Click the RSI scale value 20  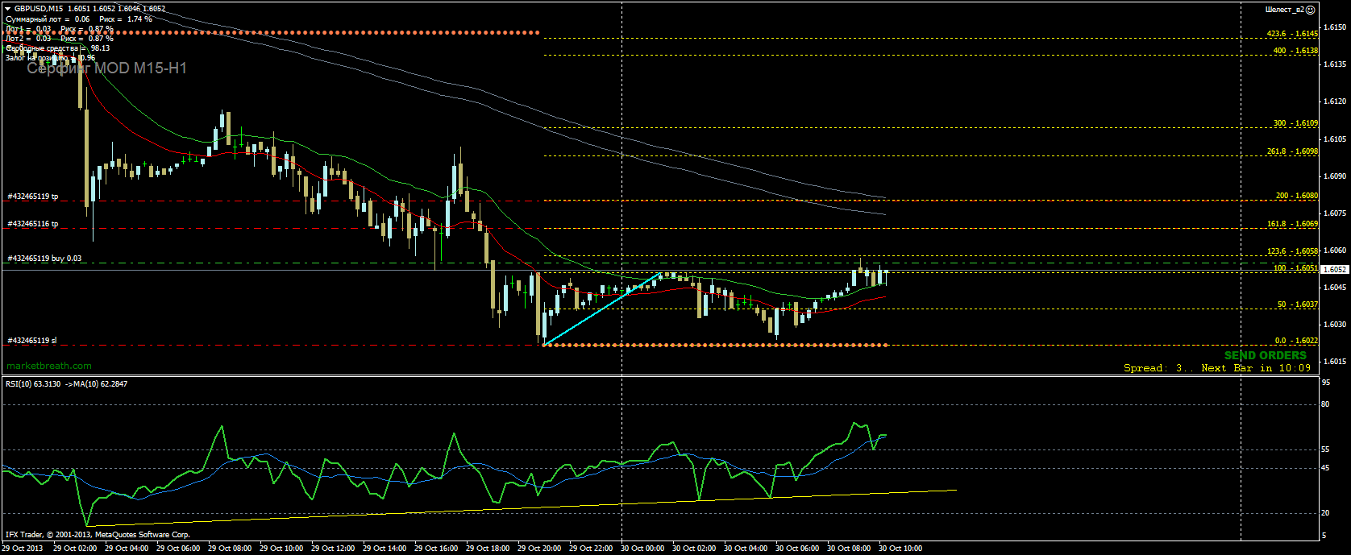1326,512
